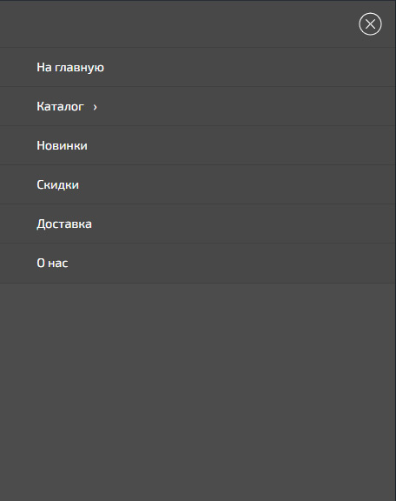Dismiss the navigation overlay using X button
The image size is (396, 501).
click(x=370, y=24)
